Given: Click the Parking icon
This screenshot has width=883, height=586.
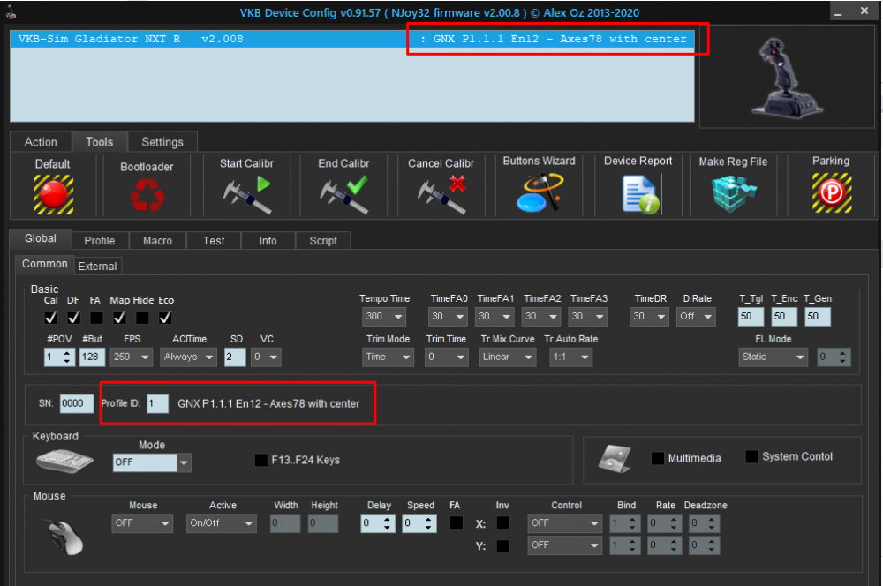Looking at the screenshot, I should coord(830,193).
